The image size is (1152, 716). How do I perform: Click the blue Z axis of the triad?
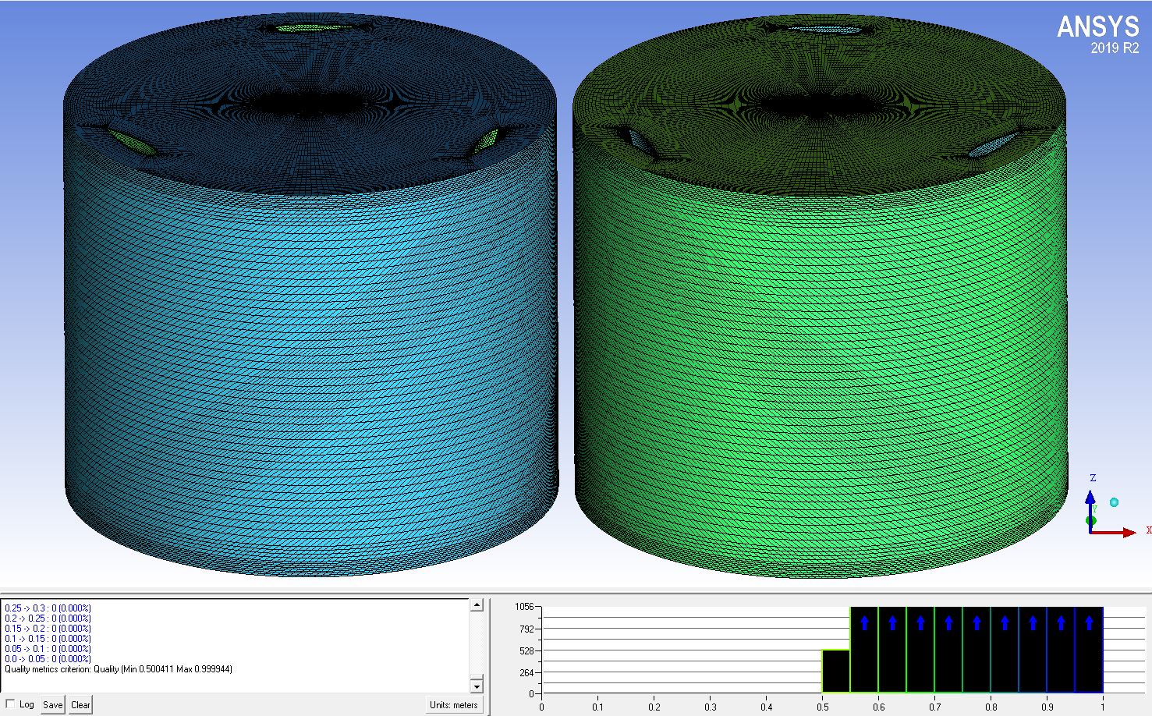point(1090,511)
